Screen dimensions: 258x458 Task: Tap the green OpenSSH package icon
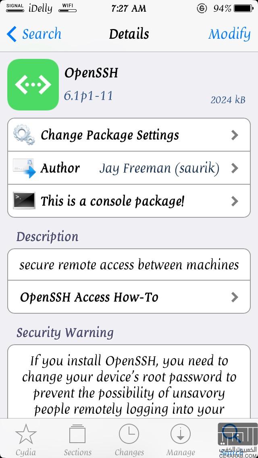click(33, 85)
